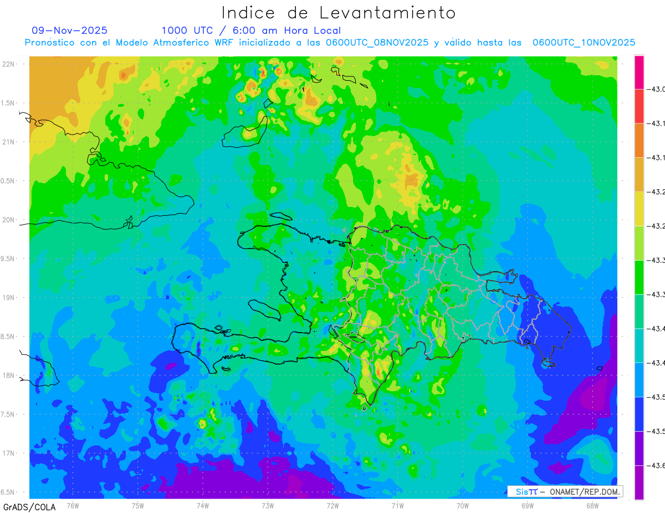Click the light blue swatch in color bar
The image size is (665, 513).
click(x=639, y=380)
